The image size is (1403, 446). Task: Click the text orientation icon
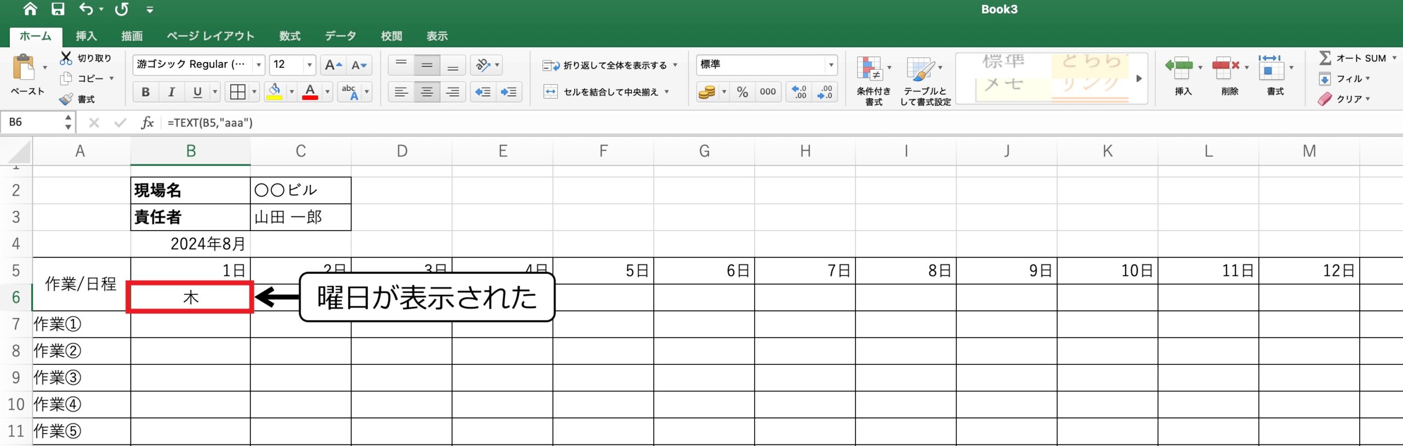[483, 65]
